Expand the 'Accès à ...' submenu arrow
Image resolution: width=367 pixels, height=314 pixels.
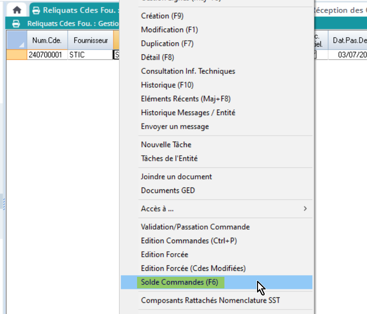click(305, 208)
